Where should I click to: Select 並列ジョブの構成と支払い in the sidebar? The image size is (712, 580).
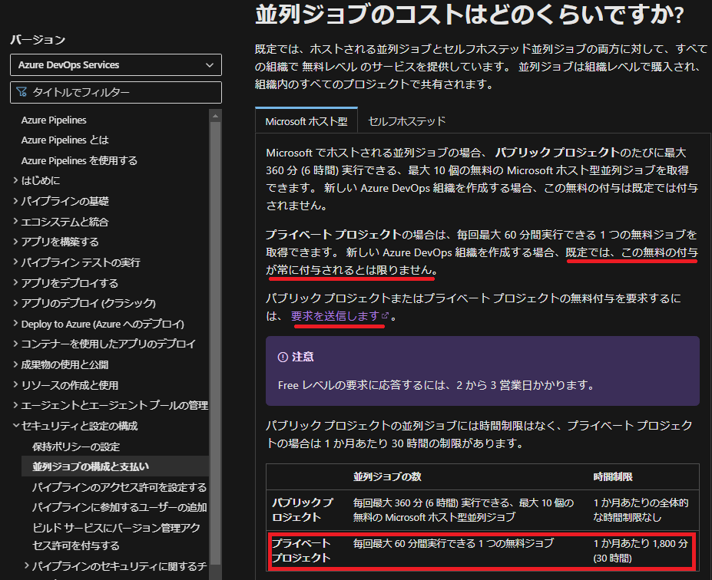[x=115, y=466]
